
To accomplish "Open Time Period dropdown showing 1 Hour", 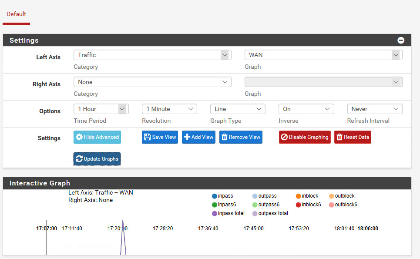I will [101, 109].
